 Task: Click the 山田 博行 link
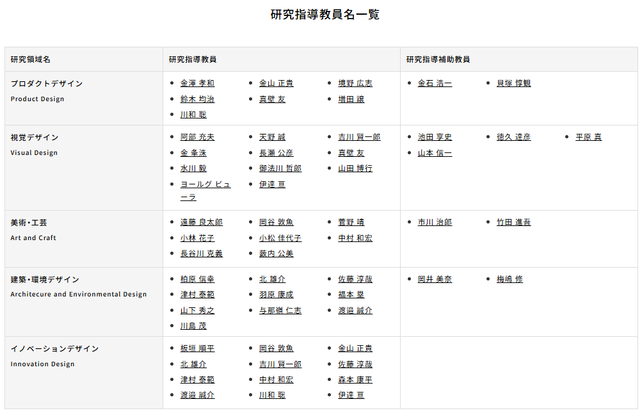[355, 168]
